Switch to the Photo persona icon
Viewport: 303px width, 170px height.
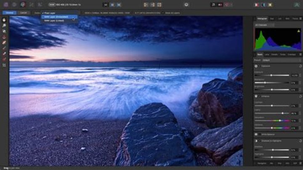pos(6,5)
